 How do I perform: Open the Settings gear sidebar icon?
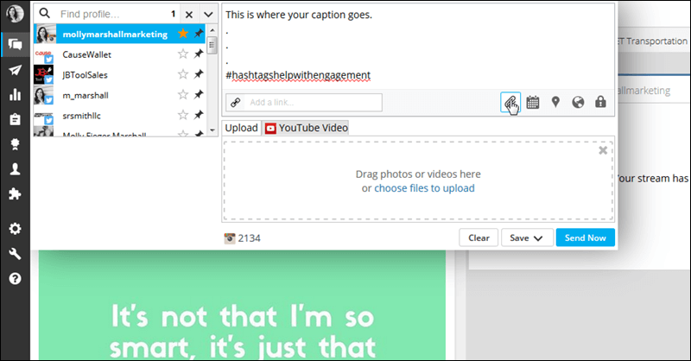(15, 228)
